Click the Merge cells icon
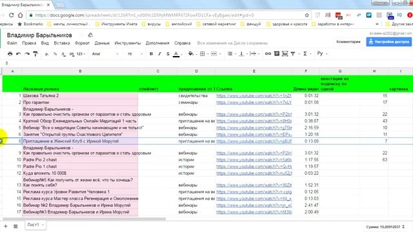The image size is (413, 232). coord(214,53)
